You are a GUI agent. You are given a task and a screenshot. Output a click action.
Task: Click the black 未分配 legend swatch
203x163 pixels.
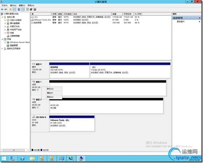(32, 150)
